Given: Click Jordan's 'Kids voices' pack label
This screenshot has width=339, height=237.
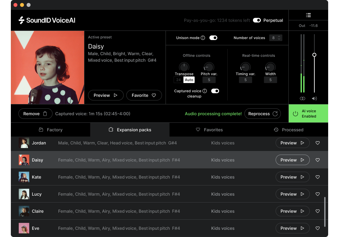Looking at the screenshot, I should tap(223, 143).
